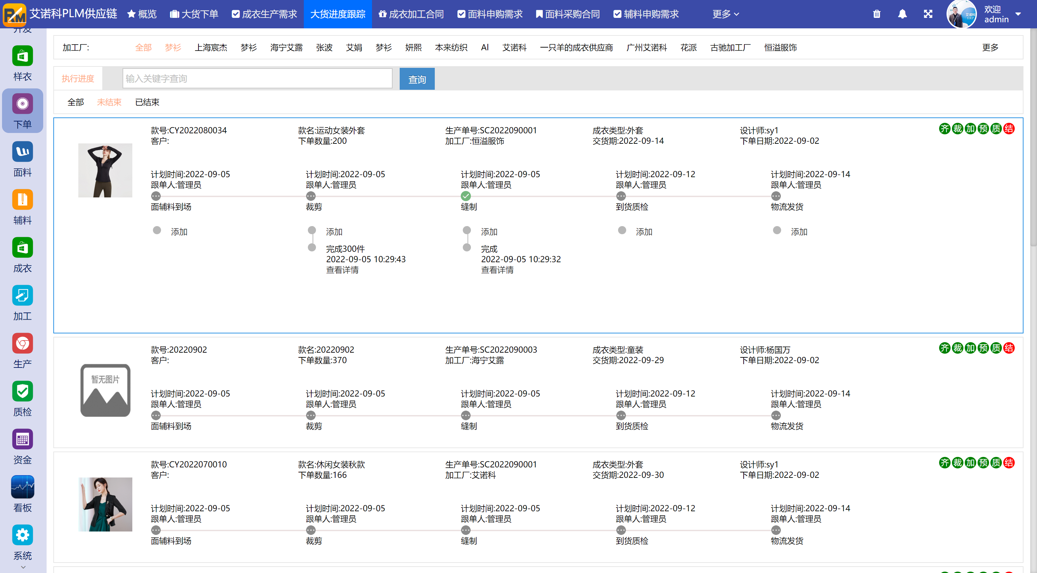Open the admin user dropdown arrow

pos(1018,14)
